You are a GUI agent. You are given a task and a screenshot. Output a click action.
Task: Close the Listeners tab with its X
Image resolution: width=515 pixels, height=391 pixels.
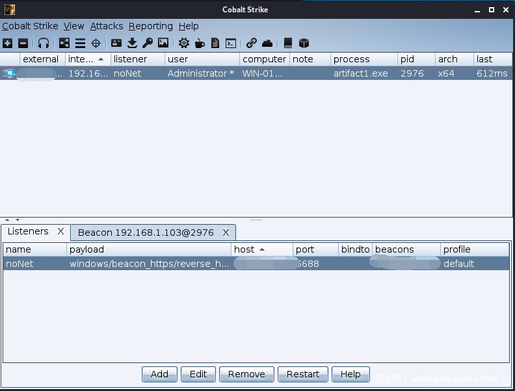(60, 232)
